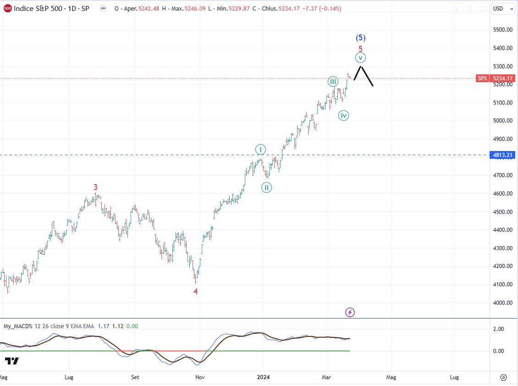518x386 pixels.
Task: Click the opening value 5242.48
Action: point(149,9)
